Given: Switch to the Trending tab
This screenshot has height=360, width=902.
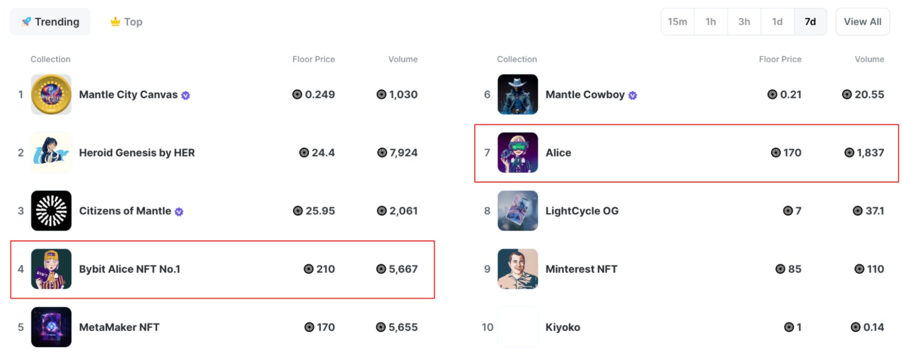Looking at the screenshot, I should pyautogui.click(x=50, y=22).
